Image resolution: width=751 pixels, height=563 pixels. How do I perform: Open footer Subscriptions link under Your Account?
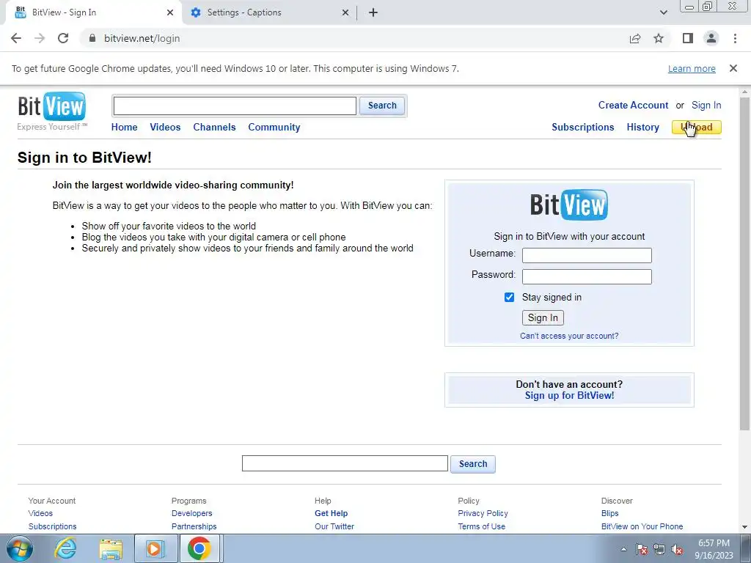click(x=52, y=526)
